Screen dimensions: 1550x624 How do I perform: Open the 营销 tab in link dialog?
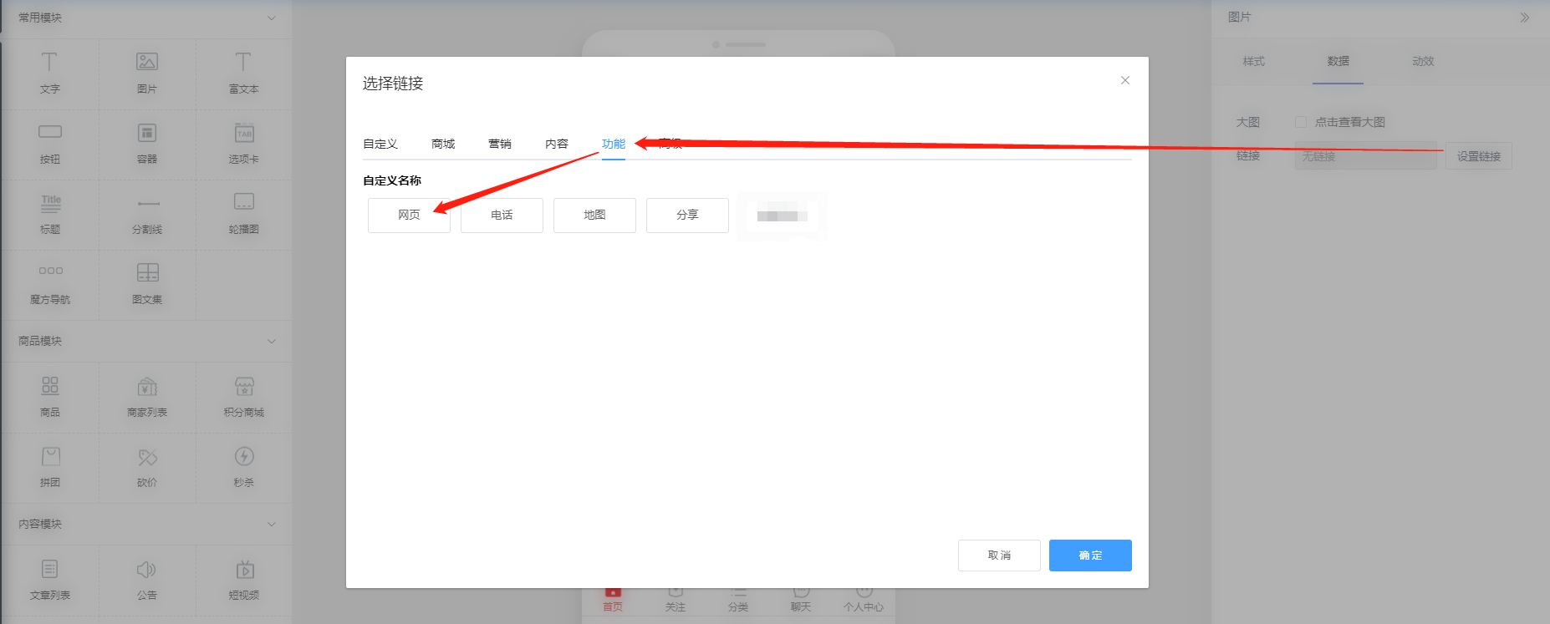click(x=500, y=144)
